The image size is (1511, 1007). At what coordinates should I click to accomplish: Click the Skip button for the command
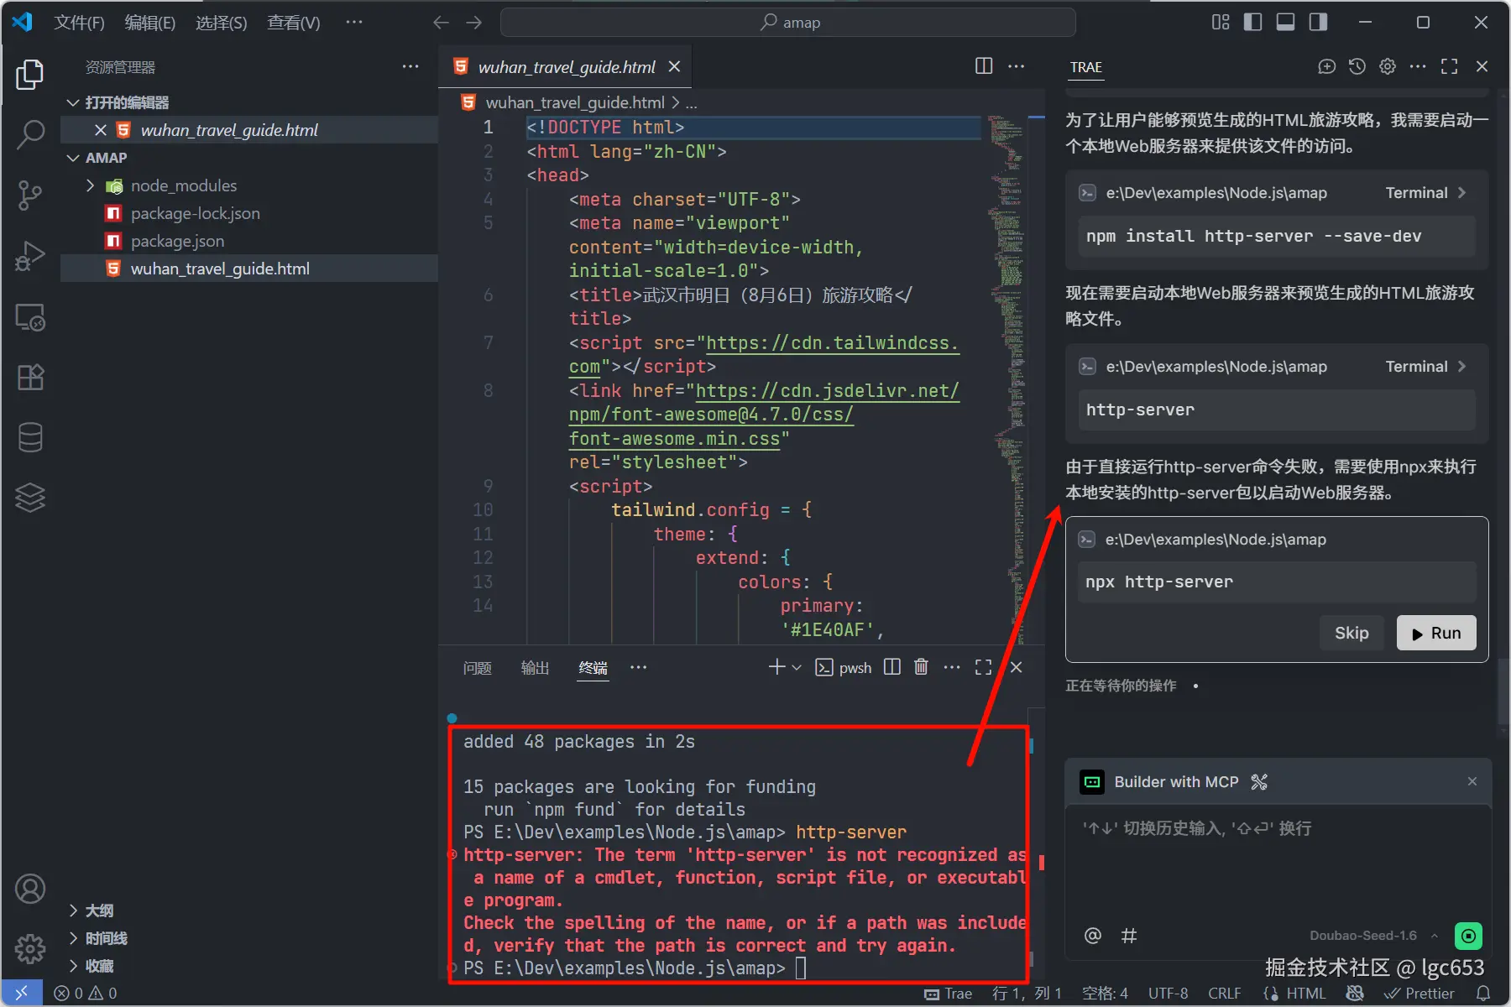(x=1352, y=633)
